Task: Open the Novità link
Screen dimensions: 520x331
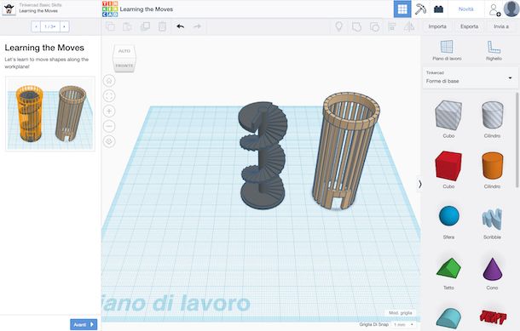Action: (x=466, y=9)
